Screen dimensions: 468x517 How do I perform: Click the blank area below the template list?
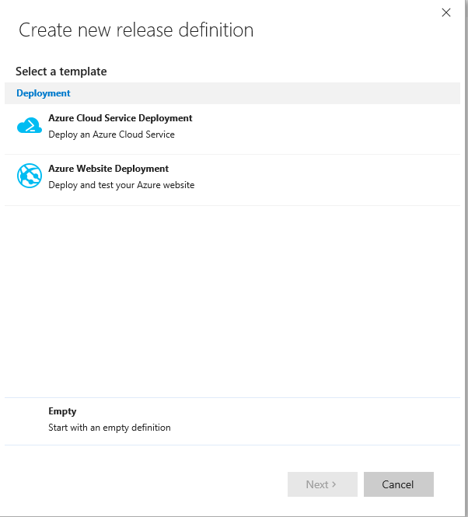pos(233,303)
